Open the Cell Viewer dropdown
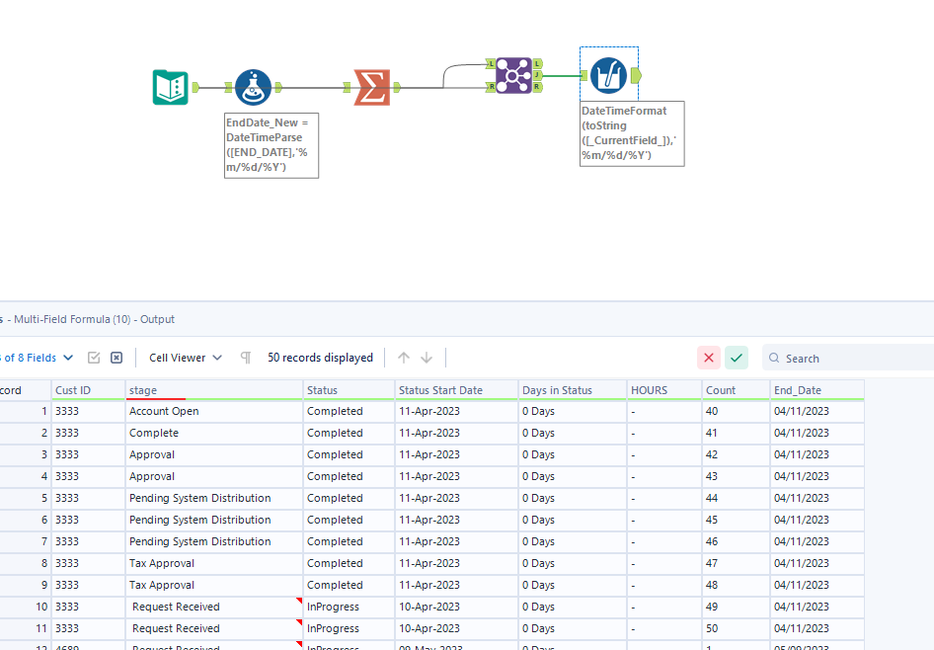Viewport: 934px width, 650px height. pyautogui.click(x=186, y=358)
